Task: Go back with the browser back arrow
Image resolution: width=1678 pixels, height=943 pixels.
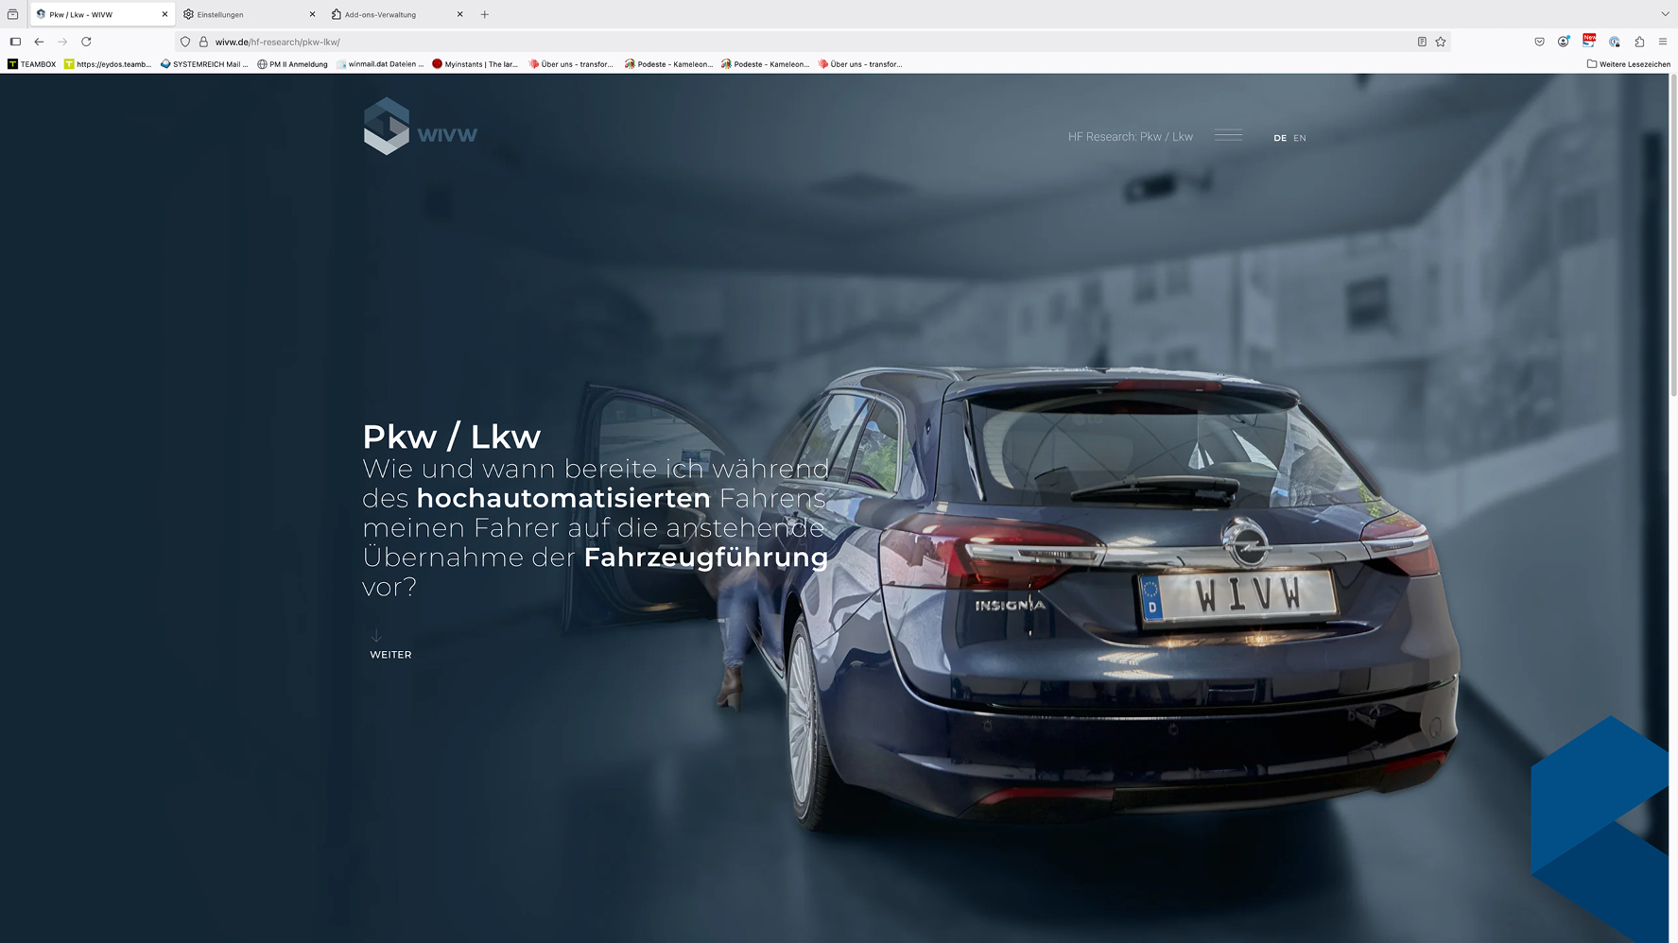Action: (39, 42)
